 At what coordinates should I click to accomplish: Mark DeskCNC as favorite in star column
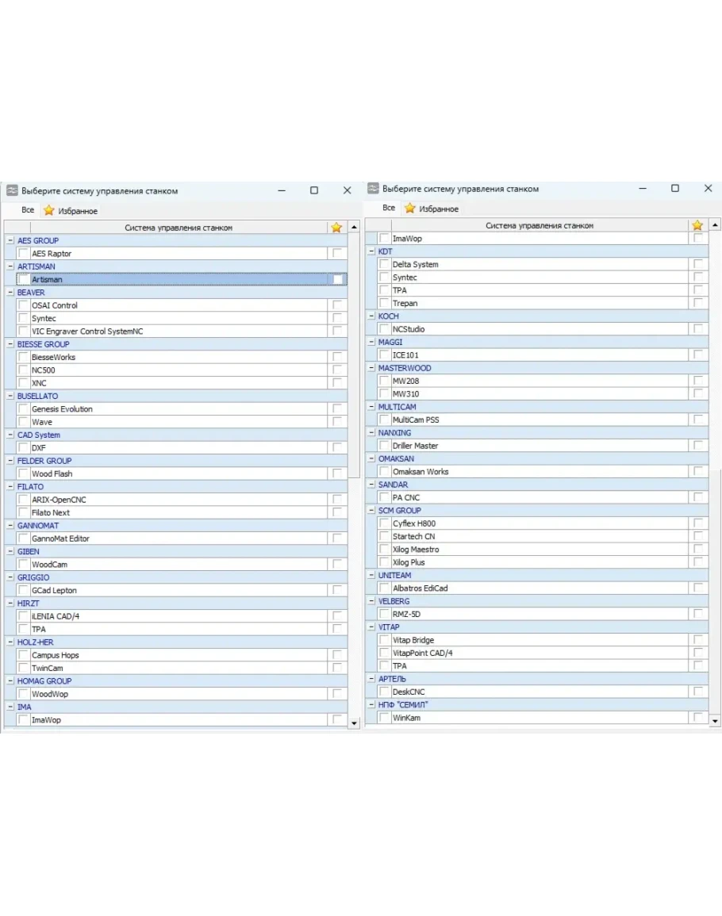(697, 692)
